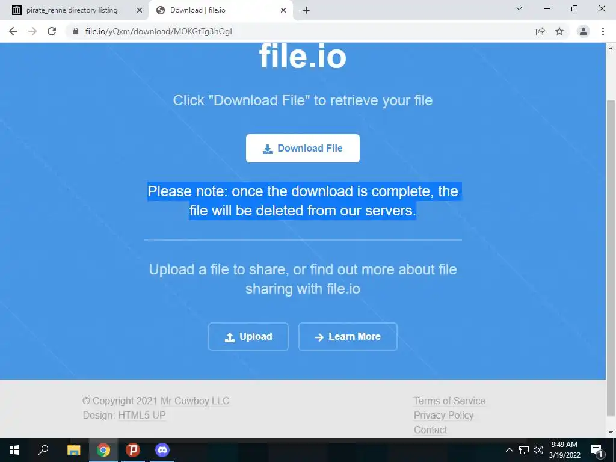Open Discord from the taskbar

click(x=162, y=449)
